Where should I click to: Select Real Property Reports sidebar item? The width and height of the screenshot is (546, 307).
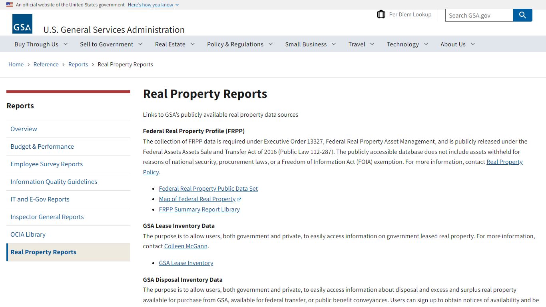click(x=68, y=252)
